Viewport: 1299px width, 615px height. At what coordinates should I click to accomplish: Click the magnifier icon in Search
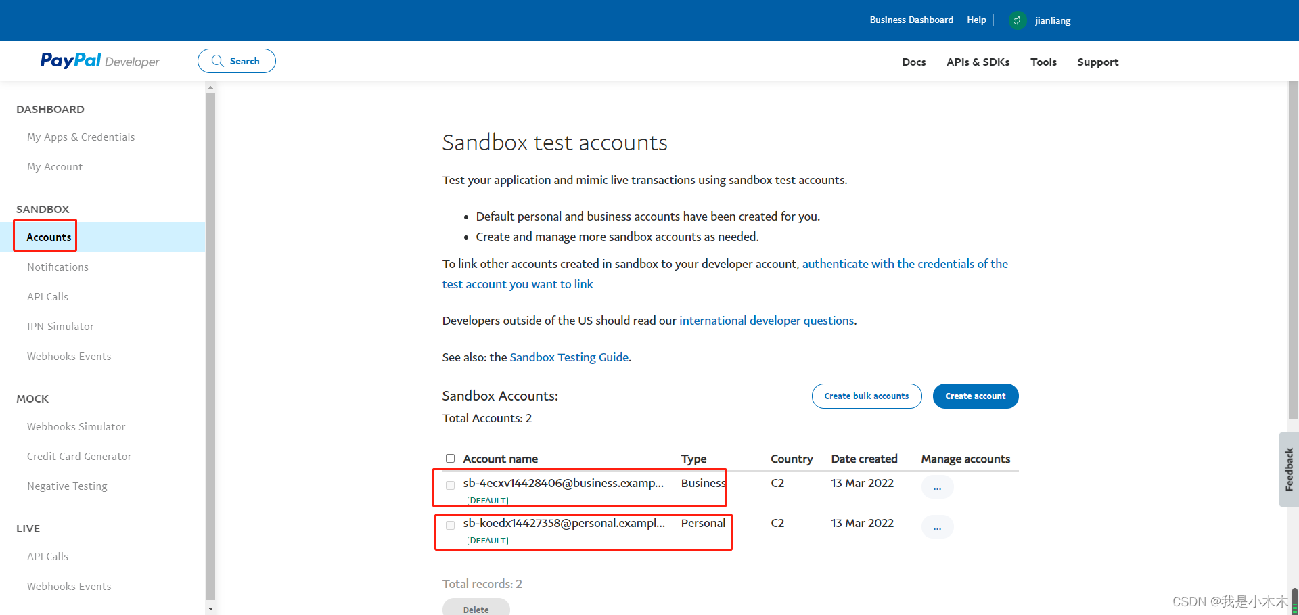[217, 61]
